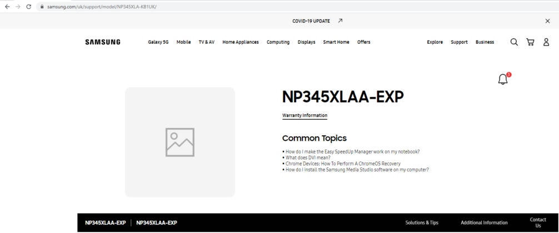559x233 pixels.
Task: Click the Warranty Information link
Action: 305,115
